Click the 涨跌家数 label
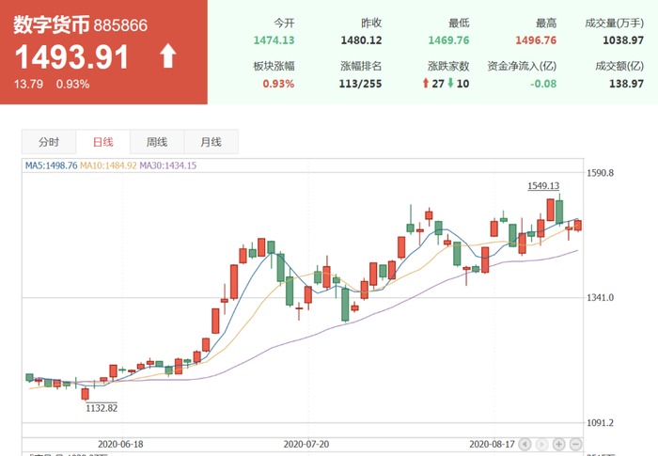Image resolution: width=658 pixels, height=456 pixels. point(448,66)
